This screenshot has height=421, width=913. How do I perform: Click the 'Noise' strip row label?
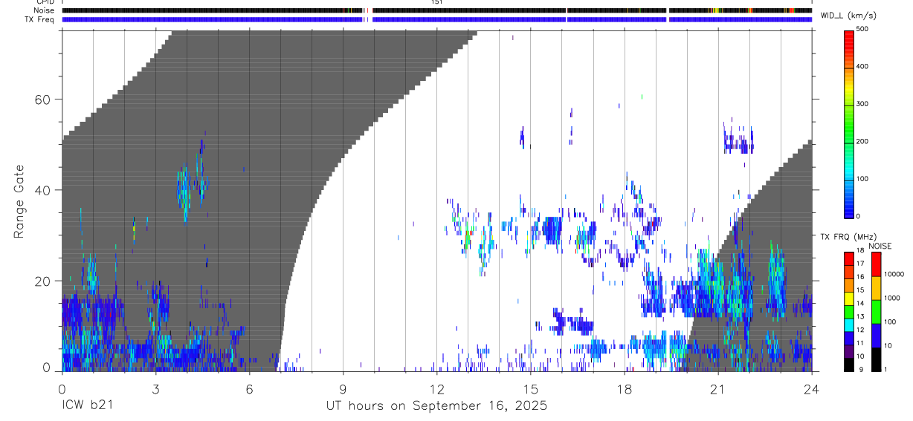(x=44, y=10)
